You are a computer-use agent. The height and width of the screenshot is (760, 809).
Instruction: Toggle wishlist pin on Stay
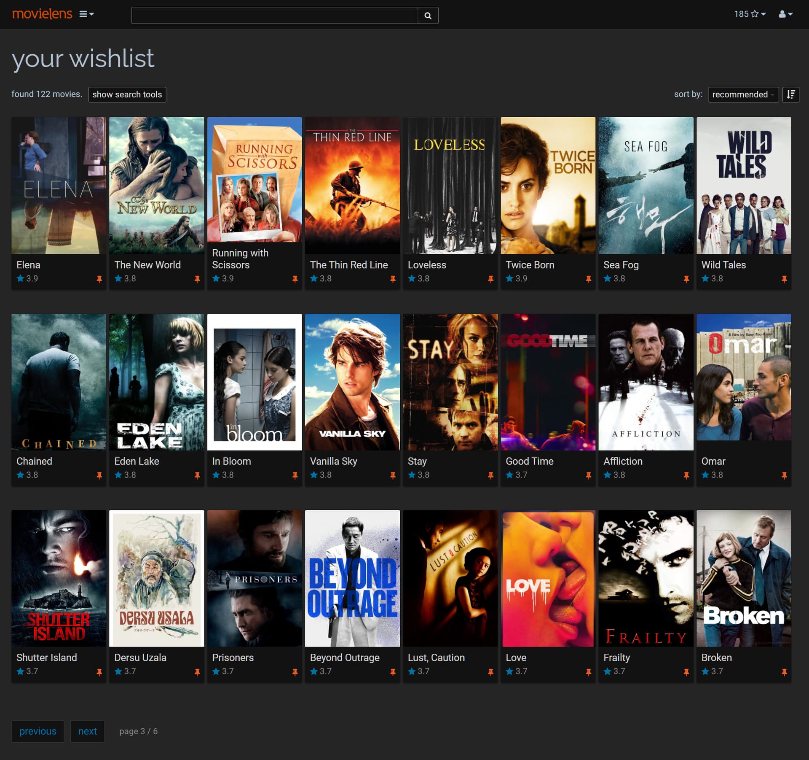point(490,475)
